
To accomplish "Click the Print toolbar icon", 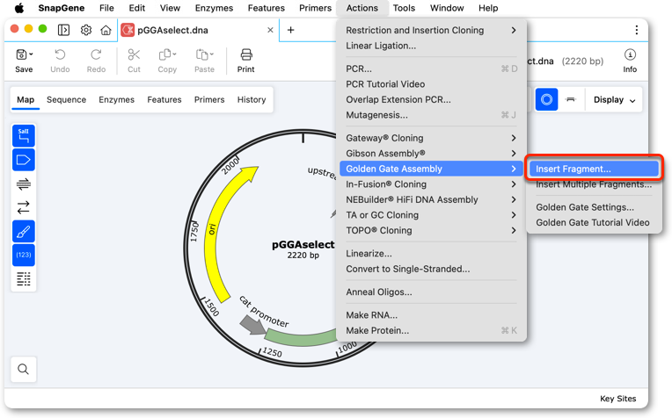I will pos(246,54).
